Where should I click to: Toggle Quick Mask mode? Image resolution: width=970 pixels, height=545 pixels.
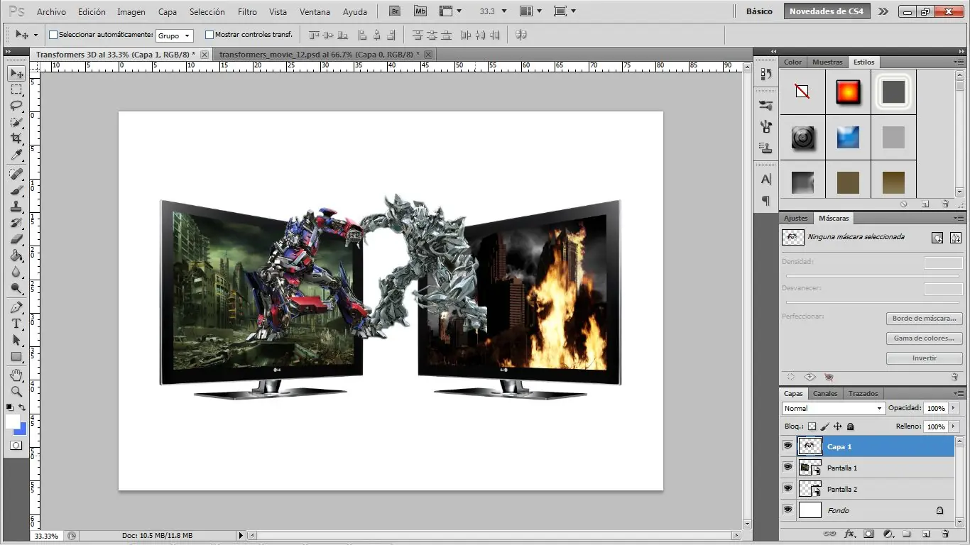click(x=16, y=446)
